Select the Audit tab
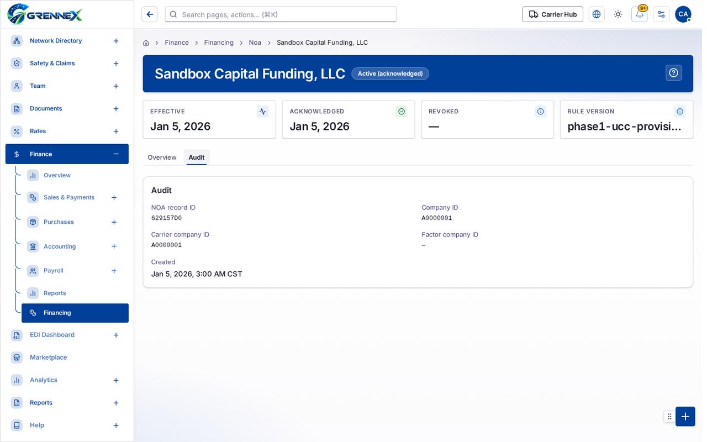The height and width of the screenshot is (442, 707). click(x=197, y=157)
